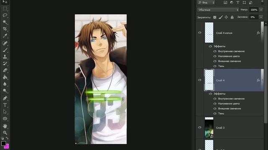The height and width of the screenshot is (150, 268).
Task: Filter layers by adjustment layers icon
Action: pos(232,2)
